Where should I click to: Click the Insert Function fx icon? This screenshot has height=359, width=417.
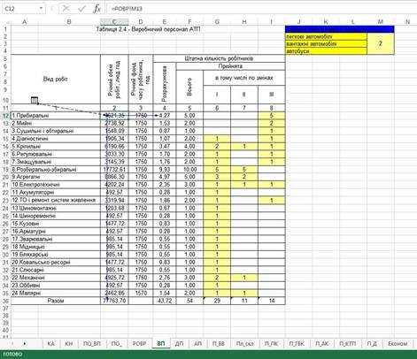pos(97,9)
